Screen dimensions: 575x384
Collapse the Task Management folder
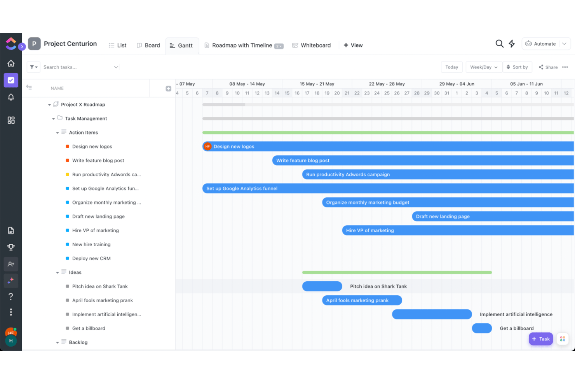(x=53, y=119)
